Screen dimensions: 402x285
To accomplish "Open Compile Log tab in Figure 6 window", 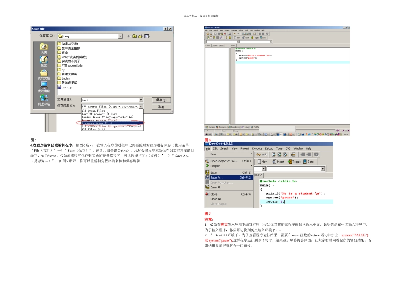I will tap(234, 127).
